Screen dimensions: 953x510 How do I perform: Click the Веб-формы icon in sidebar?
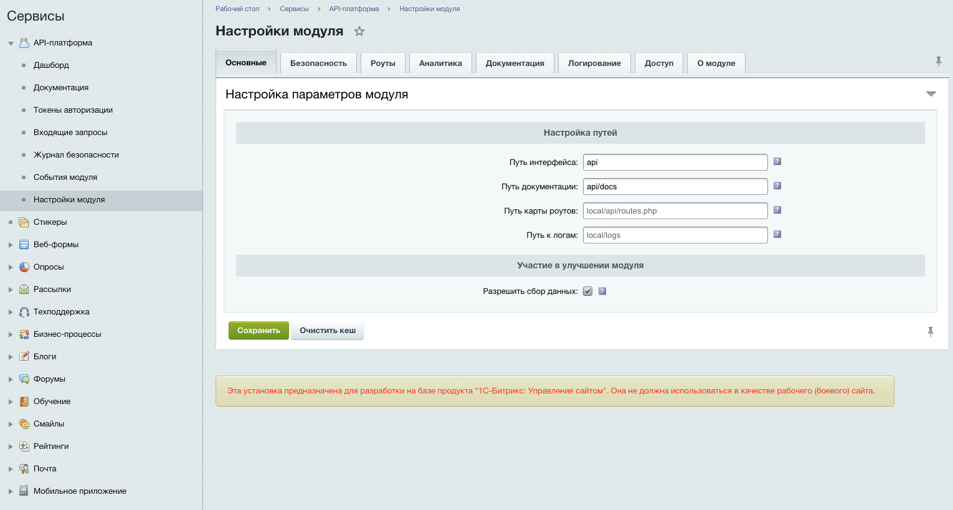coord(24,245)
